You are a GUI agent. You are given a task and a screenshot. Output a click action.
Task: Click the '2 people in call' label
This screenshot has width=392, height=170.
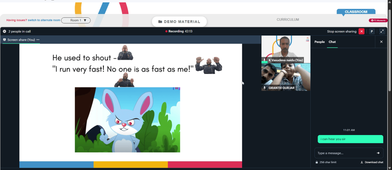pyautogui.click(x=20, y=31)
